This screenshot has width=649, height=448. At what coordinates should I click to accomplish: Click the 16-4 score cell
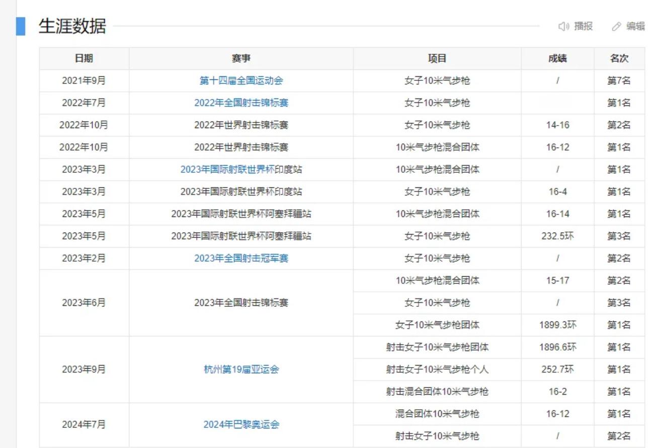point(557,191)
